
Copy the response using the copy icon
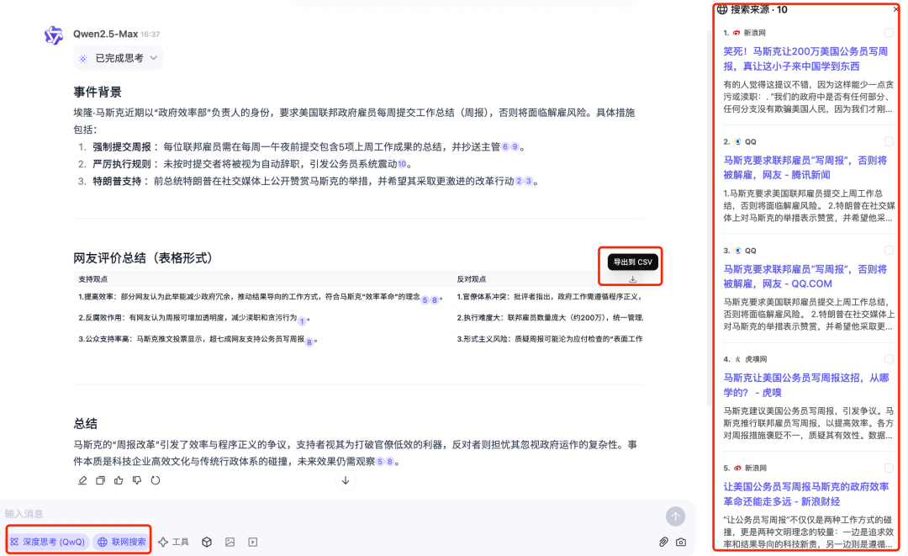[101, 480]
